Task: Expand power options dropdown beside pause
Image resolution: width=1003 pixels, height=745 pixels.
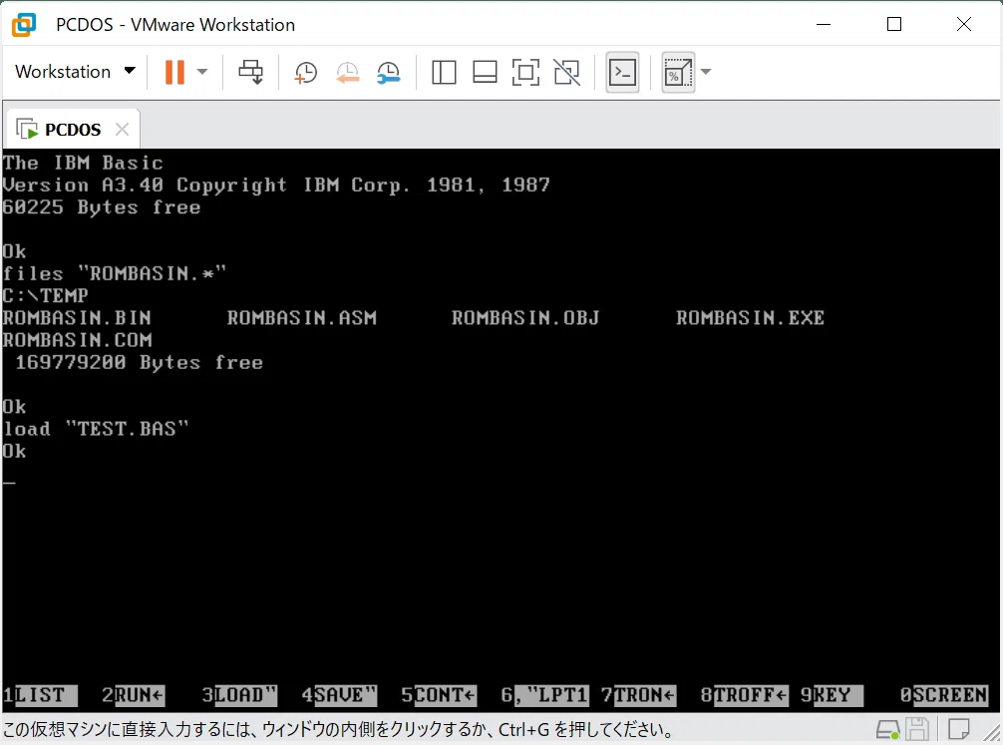Action: [x=202, y=72]
